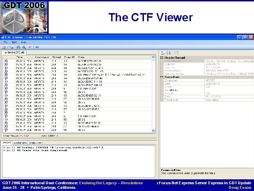Sort list by Data column header
Screen dimensions: 254x191
coord(114,57)
